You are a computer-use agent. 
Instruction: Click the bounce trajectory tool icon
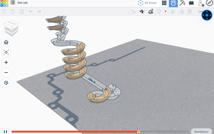pyautogui.click(x=133, y=12)
